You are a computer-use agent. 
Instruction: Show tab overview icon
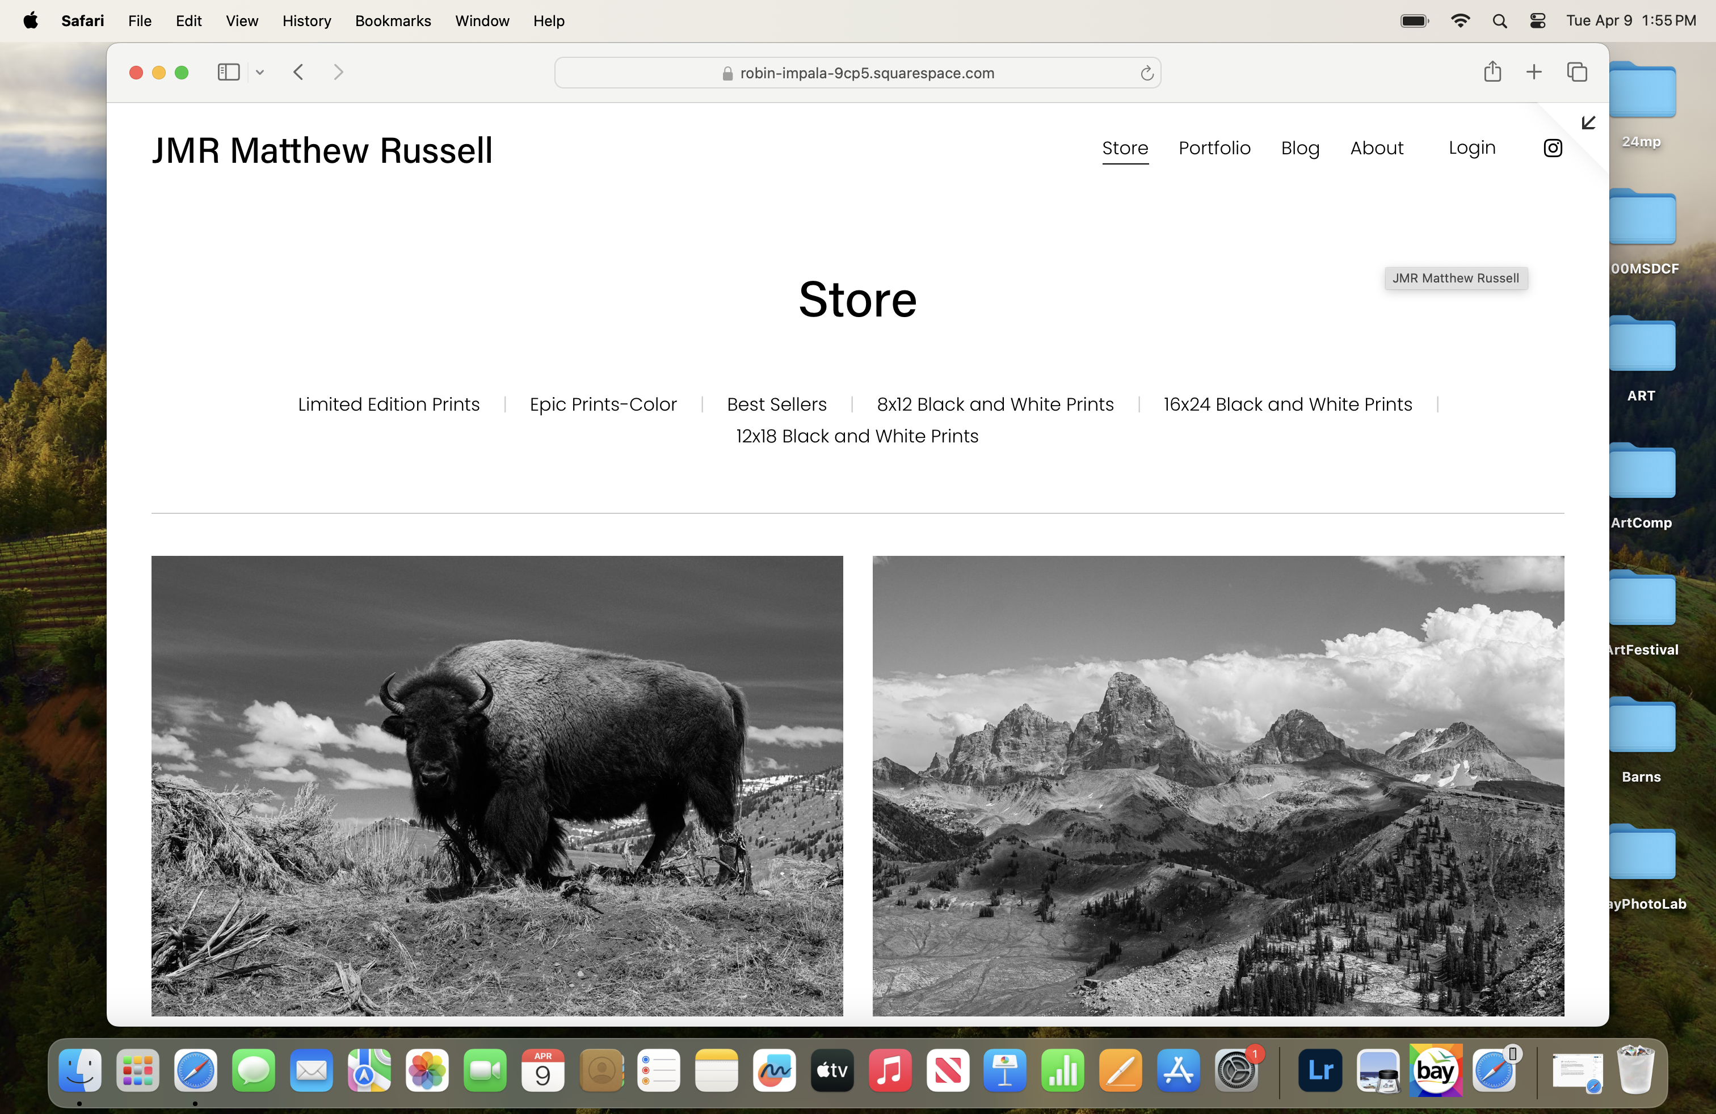coord(1577,72)
